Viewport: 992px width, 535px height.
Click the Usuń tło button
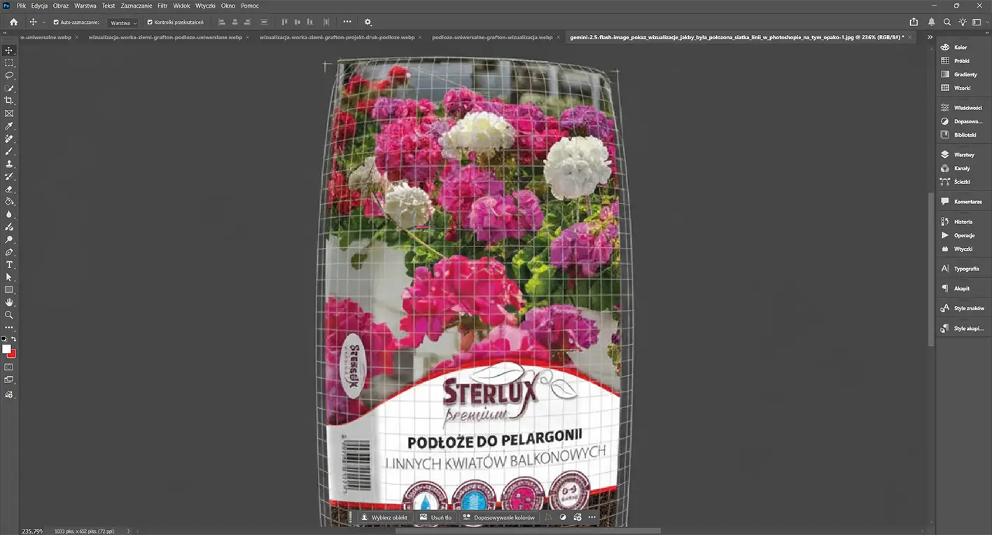[435, 517]
